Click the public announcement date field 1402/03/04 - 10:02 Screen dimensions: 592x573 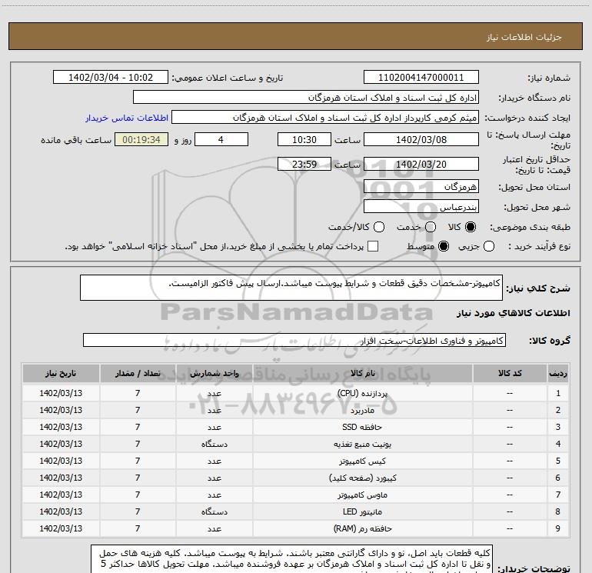111,77
